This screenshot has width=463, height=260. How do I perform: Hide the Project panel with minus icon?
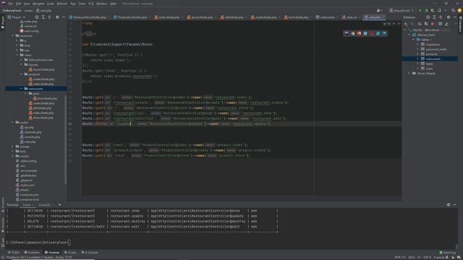click(x=64, y=17)
